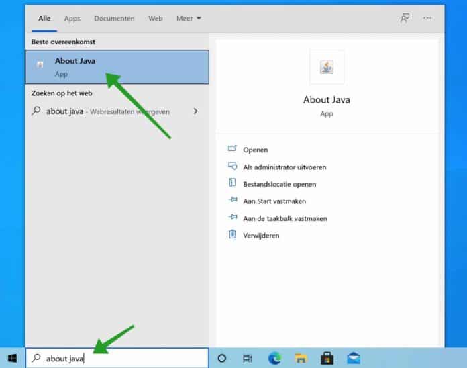Open the Mail app from the taskbar
467x368 pixels.
tap(354, 358)
